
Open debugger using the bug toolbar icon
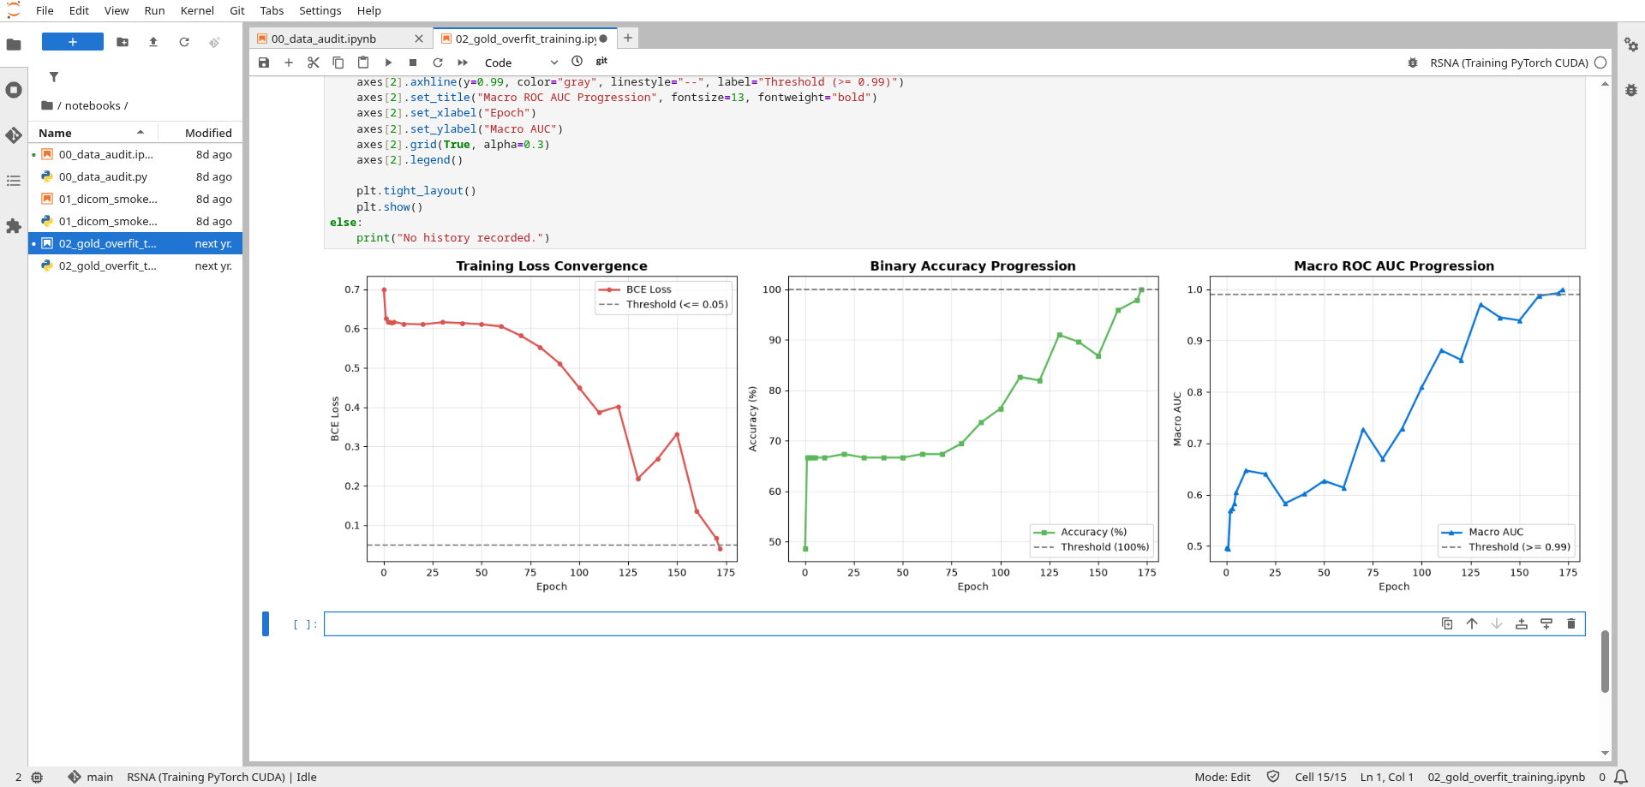coord(1413,63)
